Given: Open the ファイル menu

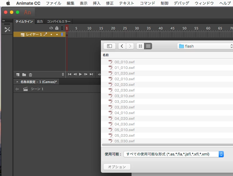Looking at the screenshot, I should (54, 3).
